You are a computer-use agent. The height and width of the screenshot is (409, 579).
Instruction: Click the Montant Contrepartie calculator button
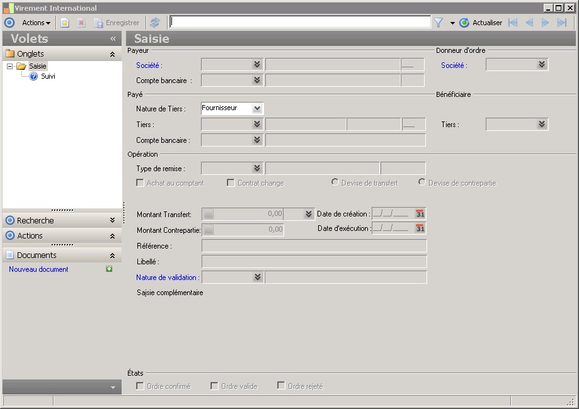(x=209, y=230)
